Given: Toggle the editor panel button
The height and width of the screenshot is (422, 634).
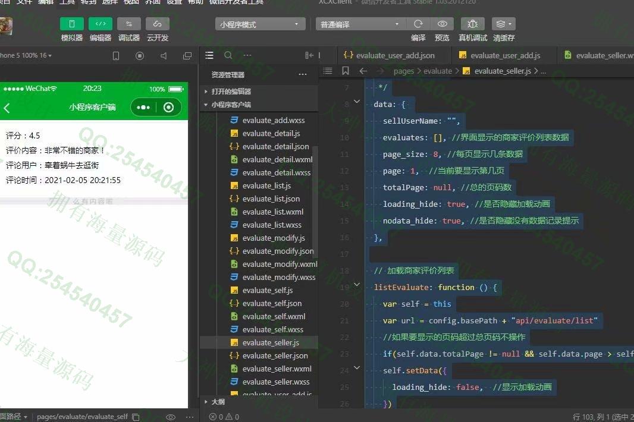Looking at the screenshot, I should pyautogui.click(x=101, y=24).
